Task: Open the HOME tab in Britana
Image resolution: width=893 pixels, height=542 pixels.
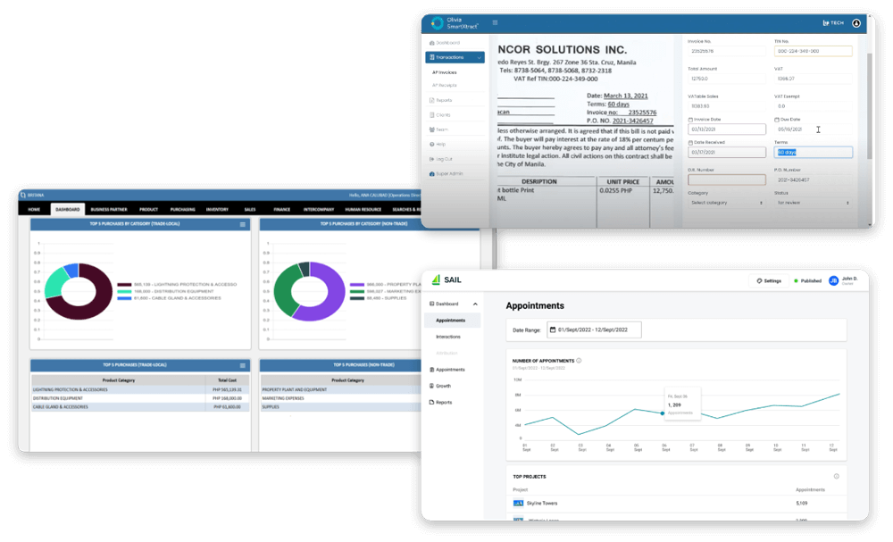Action: coord(34,210)
